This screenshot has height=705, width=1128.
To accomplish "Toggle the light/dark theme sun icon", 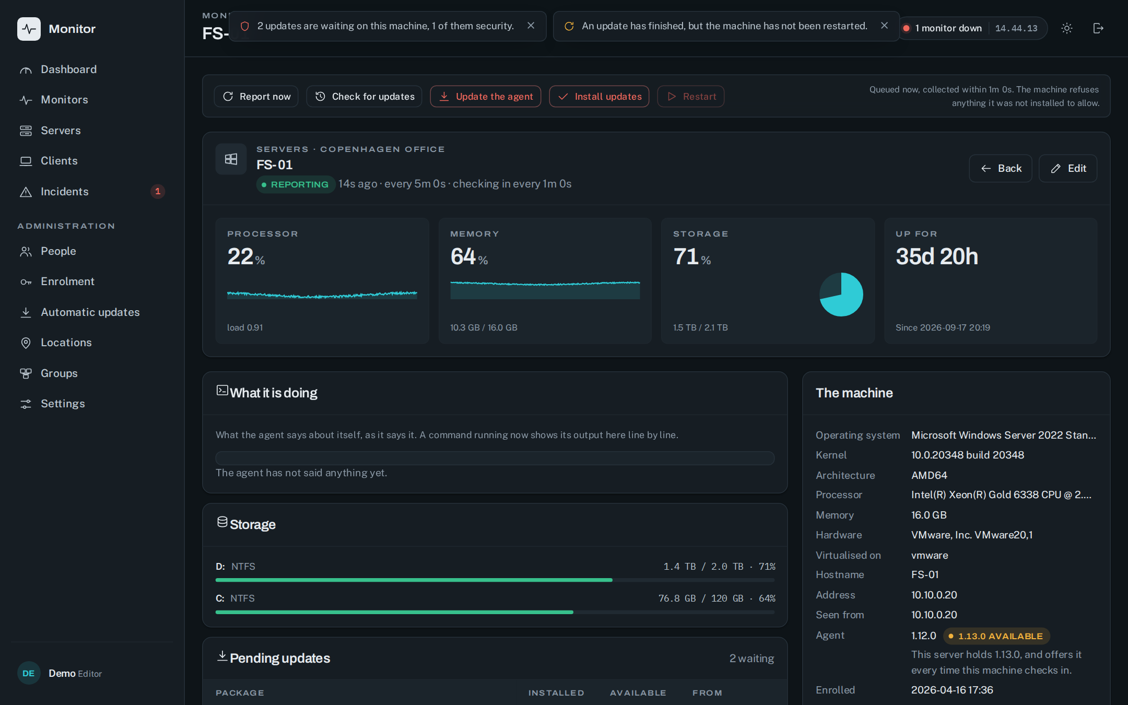I will pyautogui.click(x=1067, y=28).
